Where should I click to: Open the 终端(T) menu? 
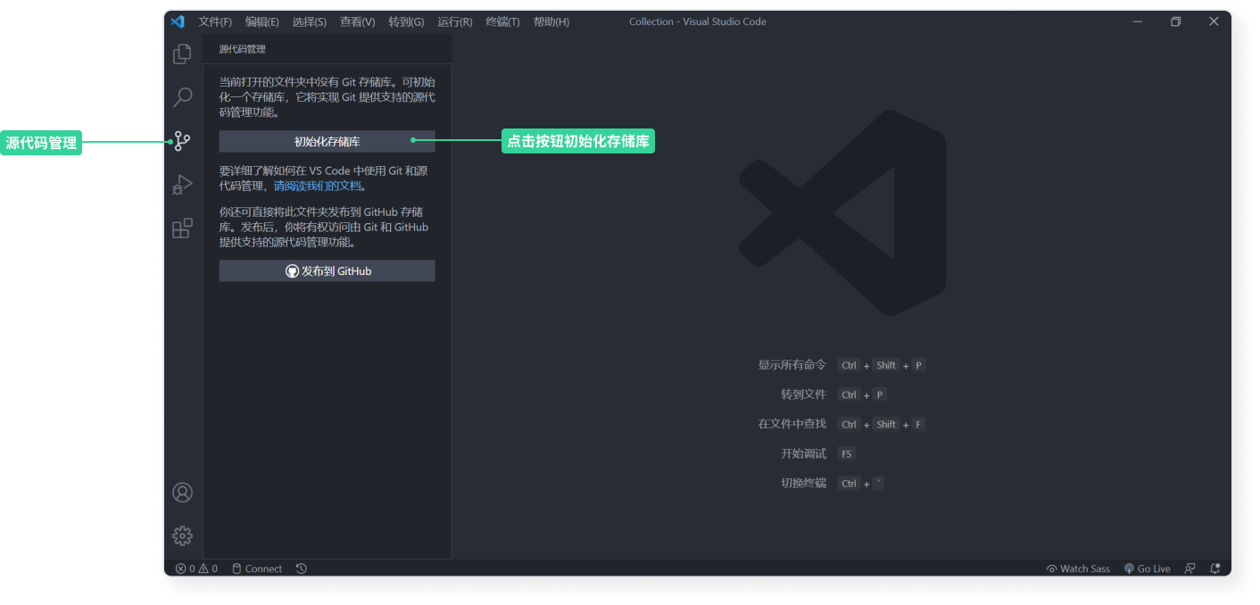pyautogui.click(x=503, y=21)
